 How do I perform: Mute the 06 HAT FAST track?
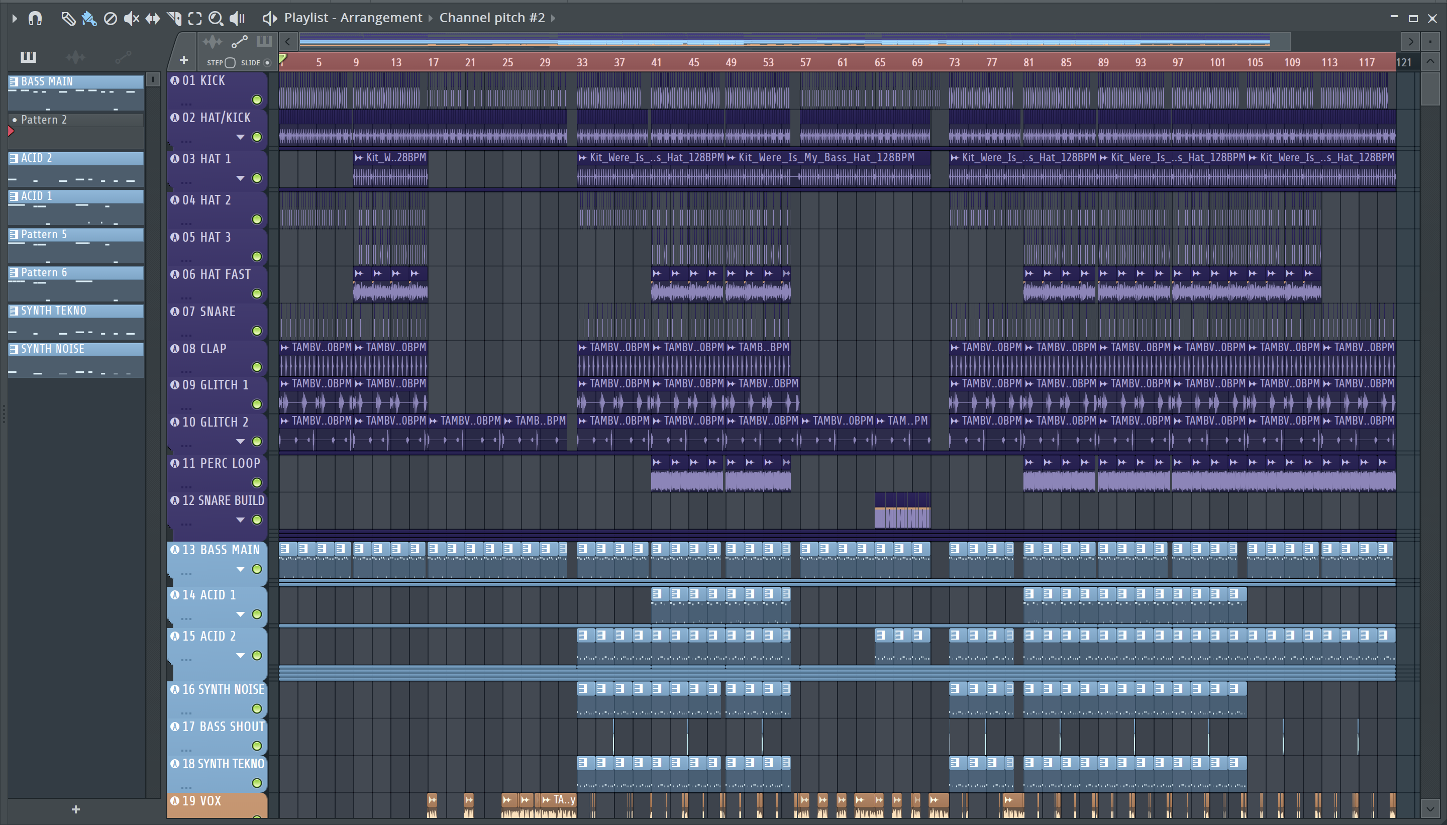point(257,293)
